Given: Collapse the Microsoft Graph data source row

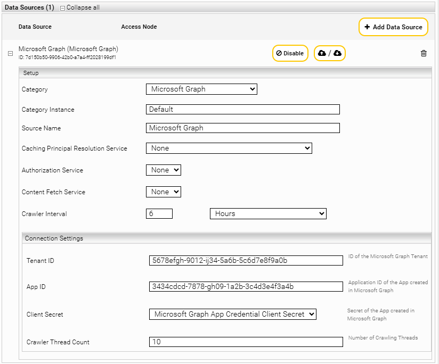Looking at the screenshot, I should [10, 53].
